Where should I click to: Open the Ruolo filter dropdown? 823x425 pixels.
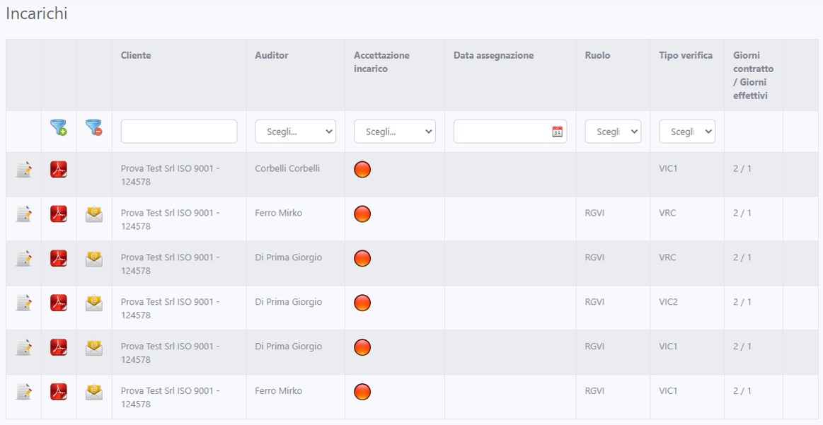613,132
